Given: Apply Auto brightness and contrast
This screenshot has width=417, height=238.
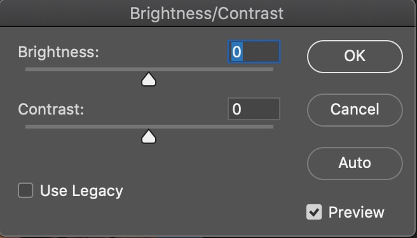Looking at the screenshot, I should pos(355,163).
